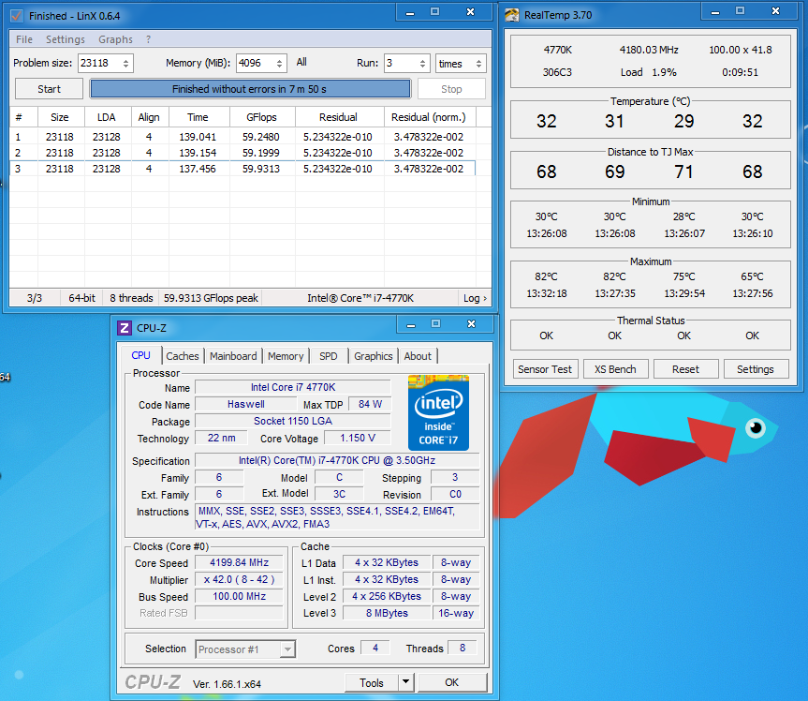Click the Core Voltage value 1.150 V

[x=358, y=438]
